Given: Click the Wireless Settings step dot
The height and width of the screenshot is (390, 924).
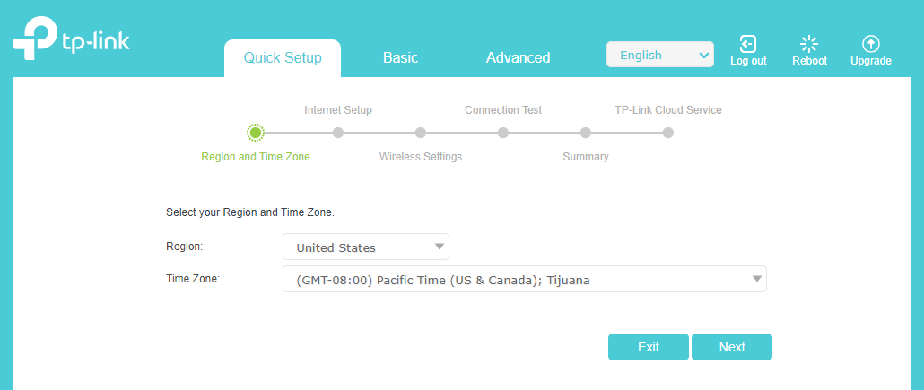Looking at the screenshot, I should (x=421, y=133).
